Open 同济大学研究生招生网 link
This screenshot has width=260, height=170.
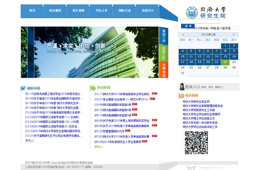tap(196, 102)
